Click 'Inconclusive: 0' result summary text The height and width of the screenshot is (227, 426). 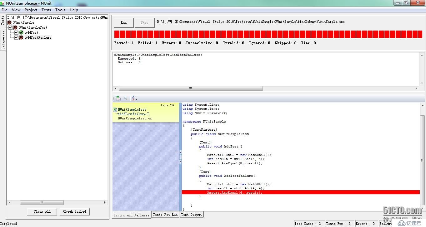click(202, 43)
